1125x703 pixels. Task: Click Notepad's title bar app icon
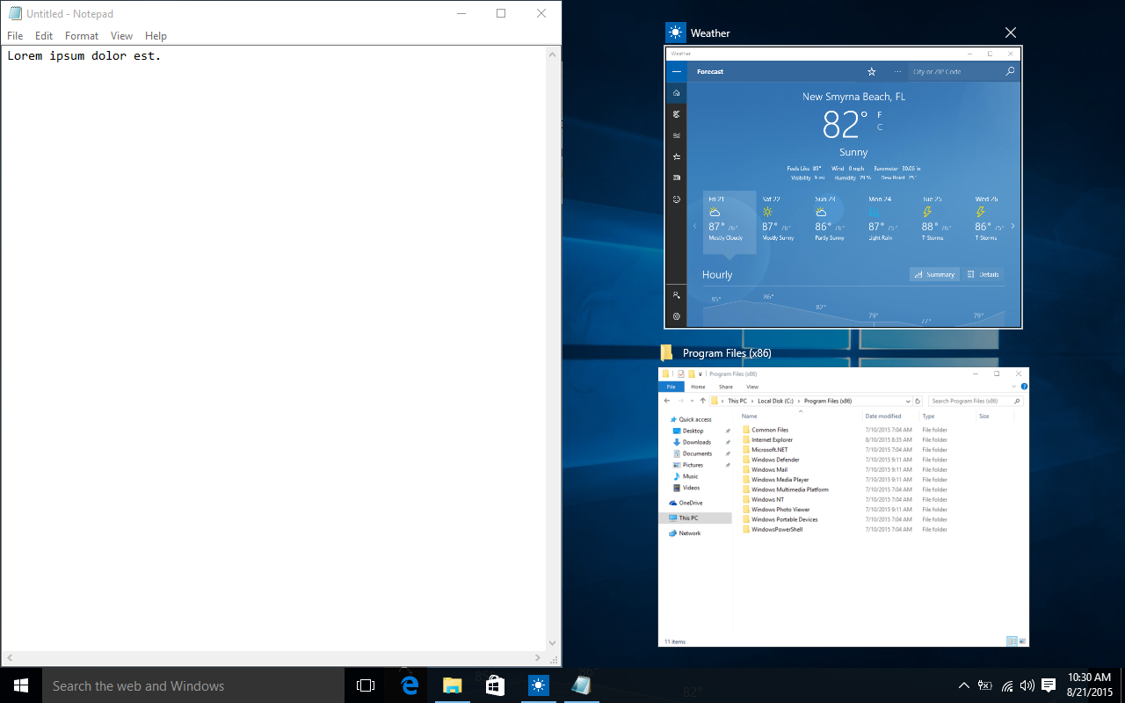tap(14, 13)
